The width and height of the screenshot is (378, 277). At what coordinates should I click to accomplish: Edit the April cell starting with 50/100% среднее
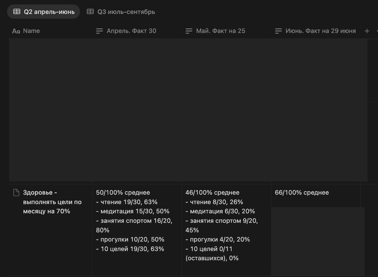(x=137, y=230)
